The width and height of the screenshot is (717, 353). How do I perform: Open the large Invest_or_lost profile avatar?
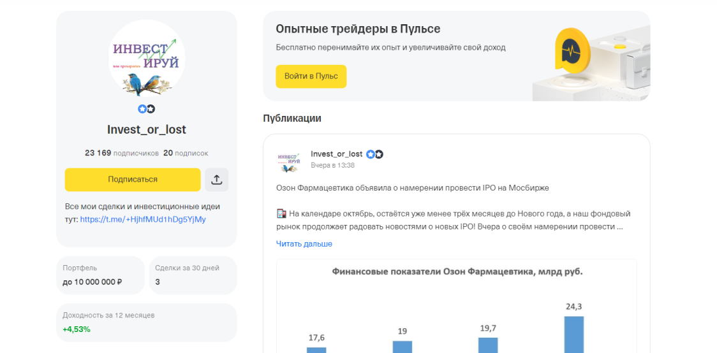pyautogui.click(x=146, y=59)
